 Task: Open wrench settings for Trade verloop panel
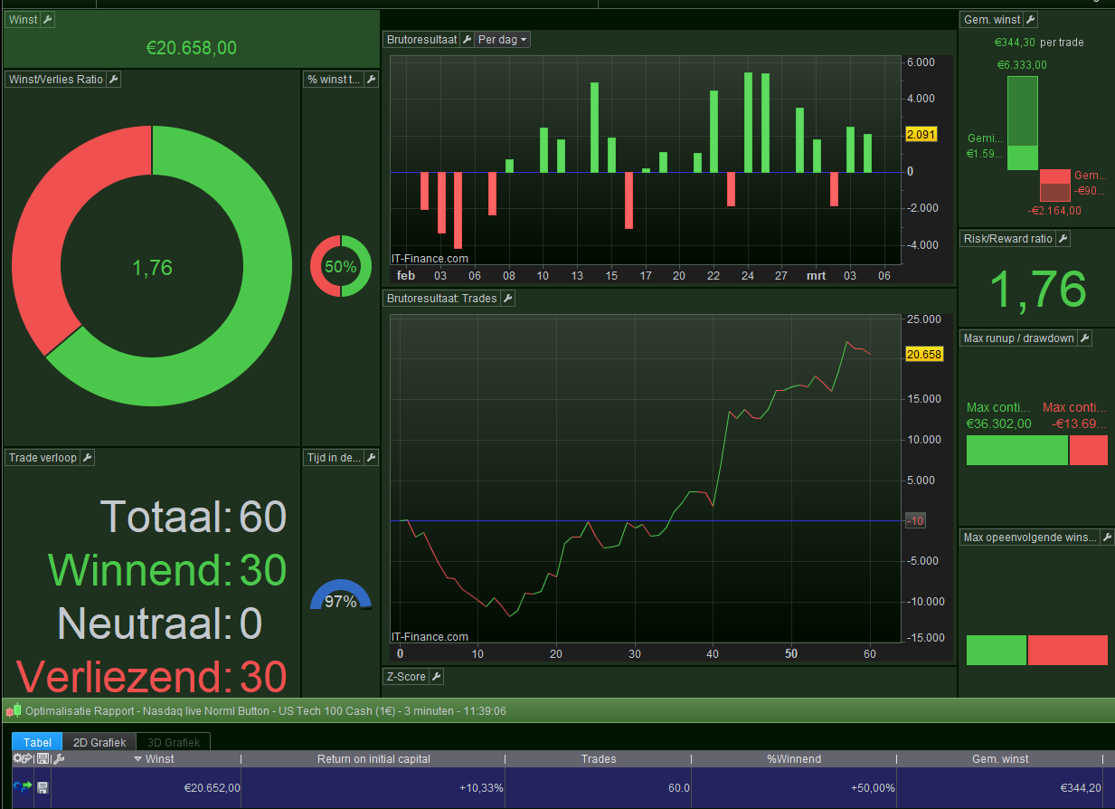coord(87,458)
